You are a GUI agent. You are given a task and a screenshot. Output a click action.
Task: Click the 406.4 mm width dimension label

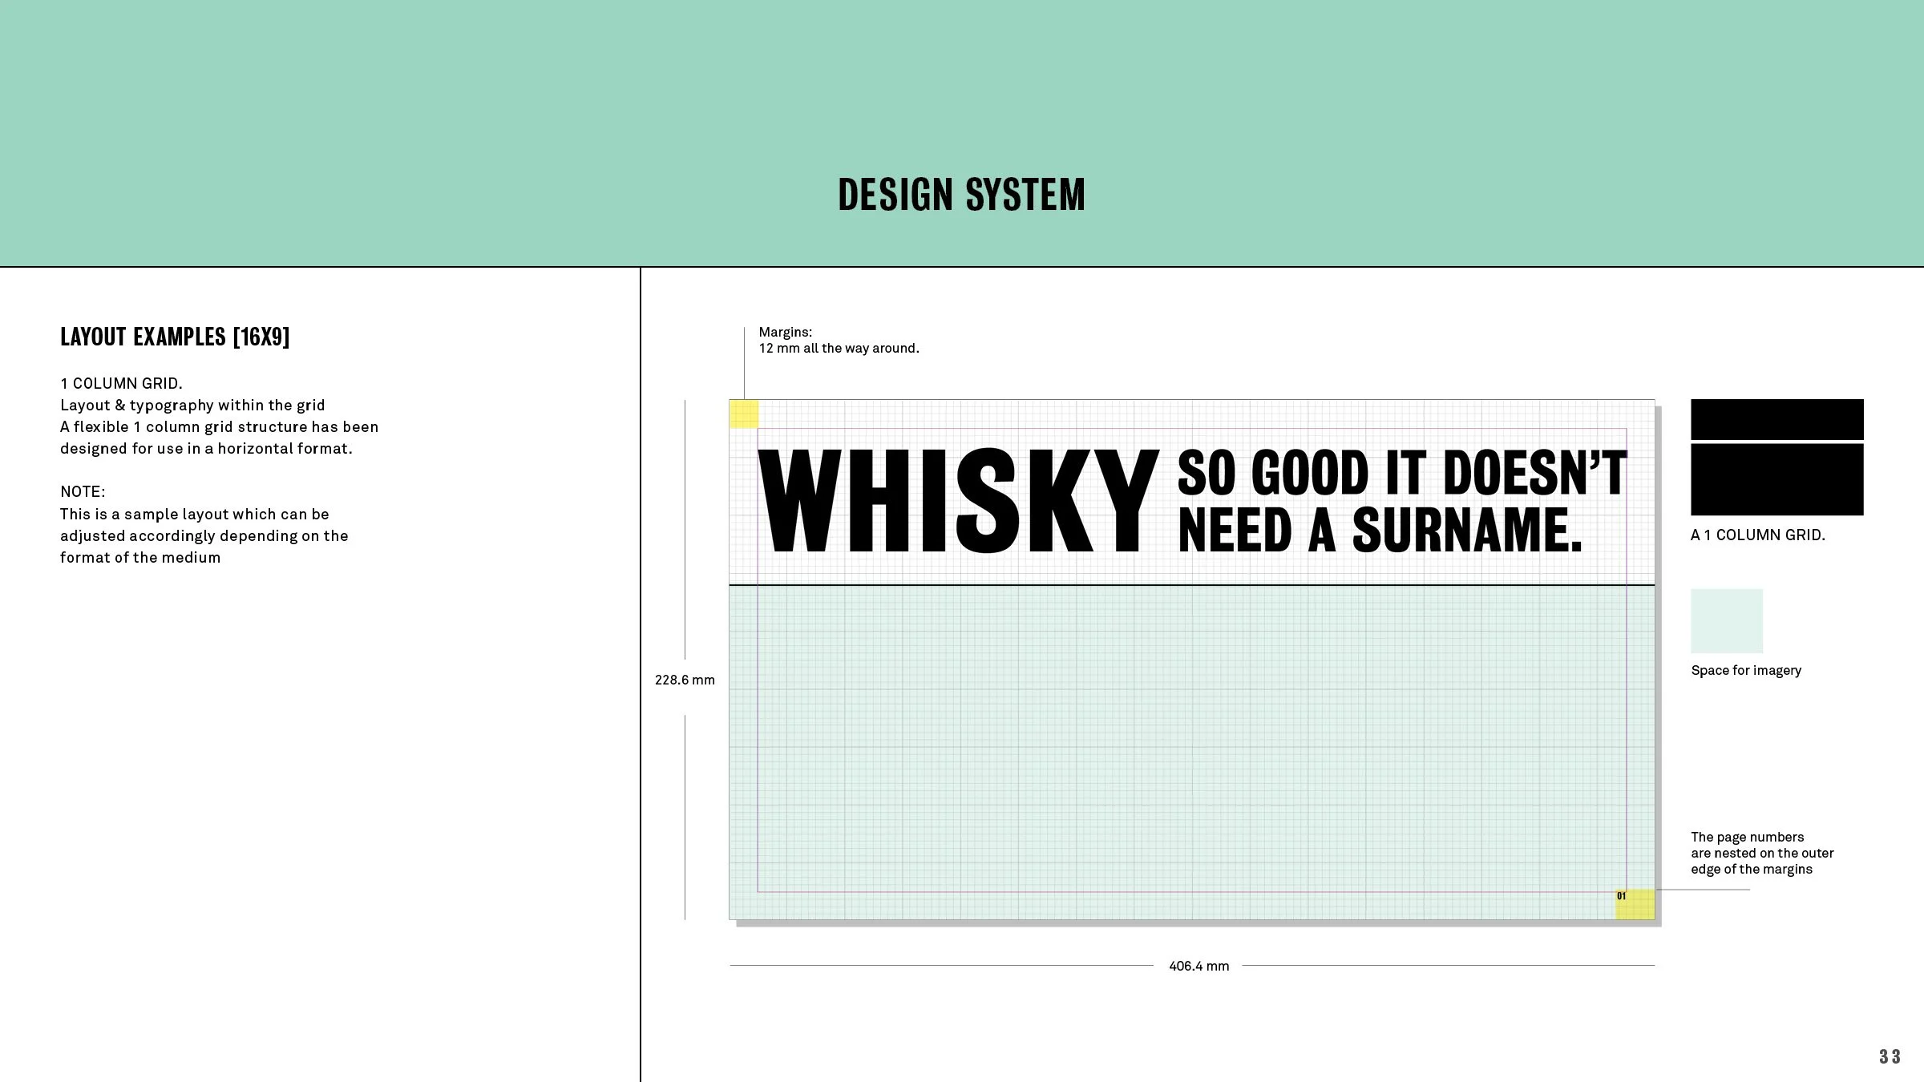tap(1198, 967)
